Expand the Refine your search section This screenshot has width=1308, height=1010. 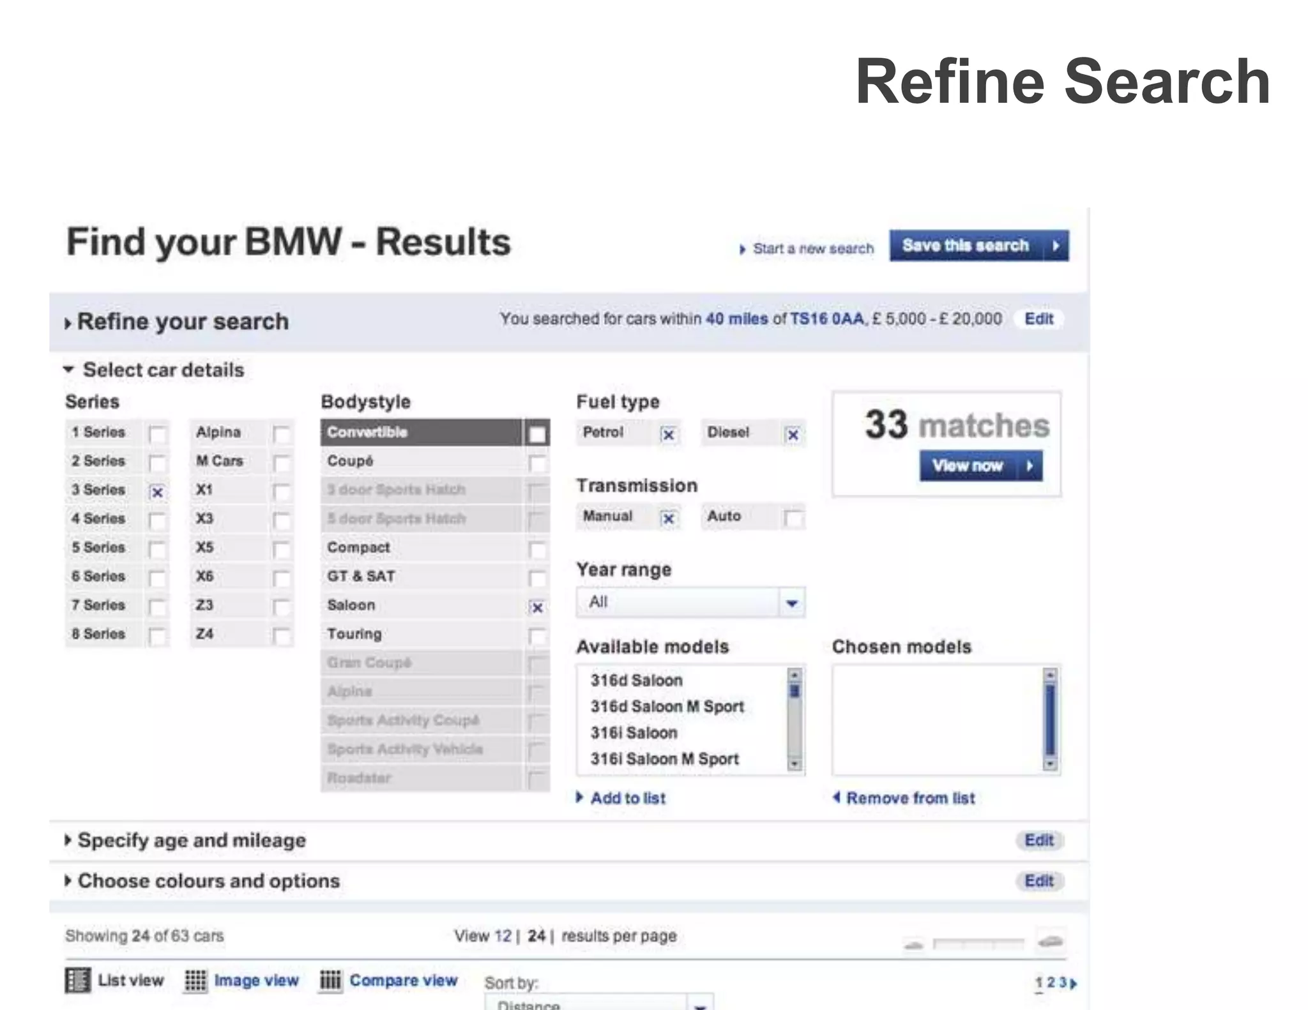tap(177, 322)
